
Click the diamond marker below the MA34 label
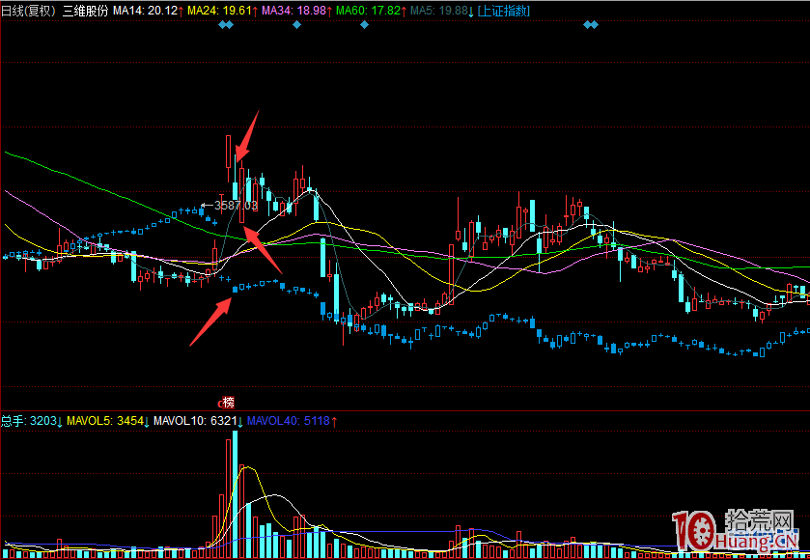click(x=296, y=25)
